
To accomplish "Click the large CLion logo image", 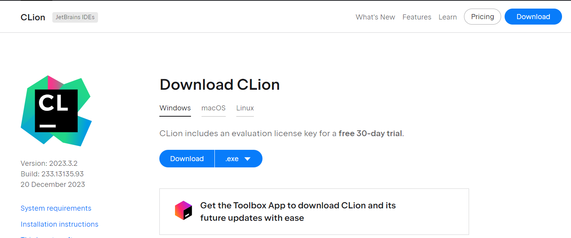I will coord(56,111).
